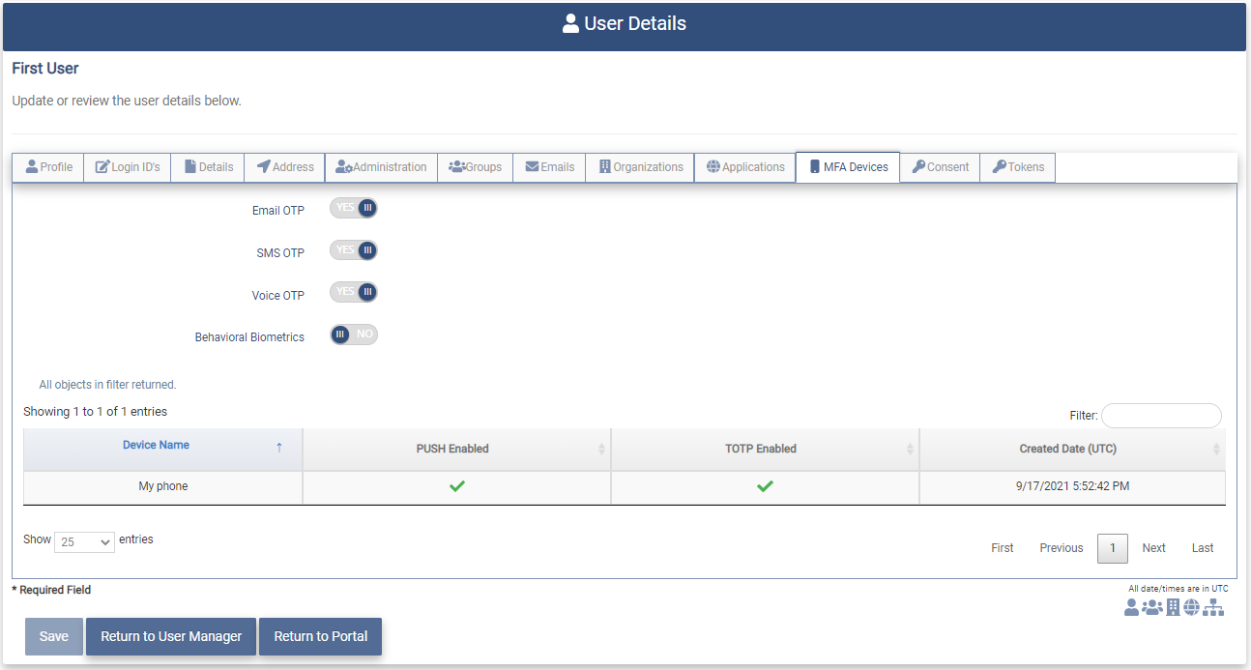Click the sort arrows on PUSH Enabled column

click(601, 449)
